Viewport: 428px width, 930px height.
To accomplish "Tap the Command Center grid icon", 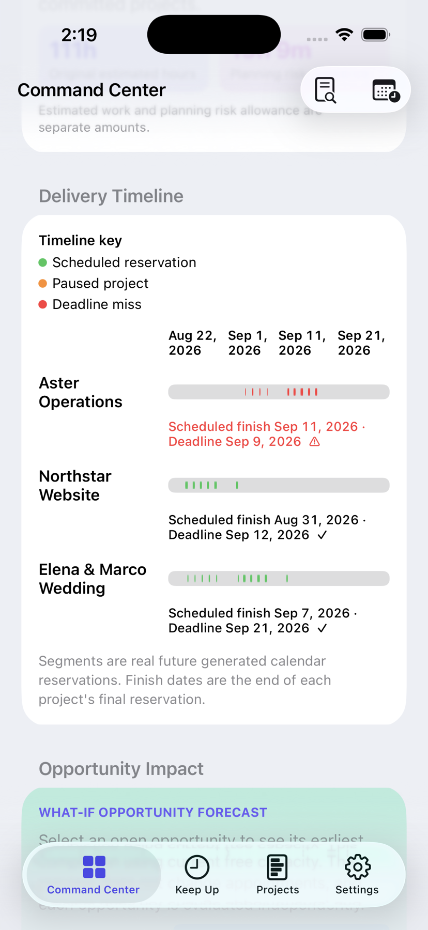I will pyautogui.click(x=94, y=867).
